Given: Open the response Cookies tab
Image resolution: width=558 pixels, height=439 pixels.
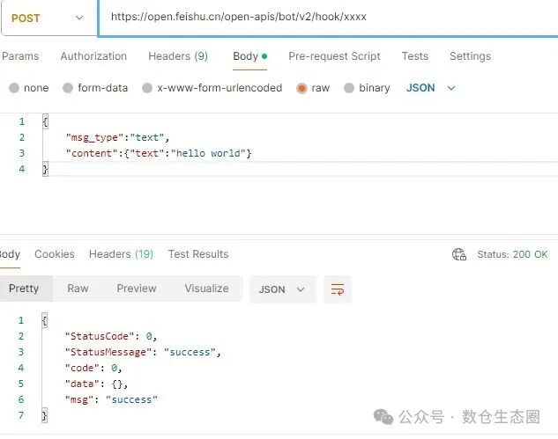Looking at the screenshot, I should click(x=55, y=254).
